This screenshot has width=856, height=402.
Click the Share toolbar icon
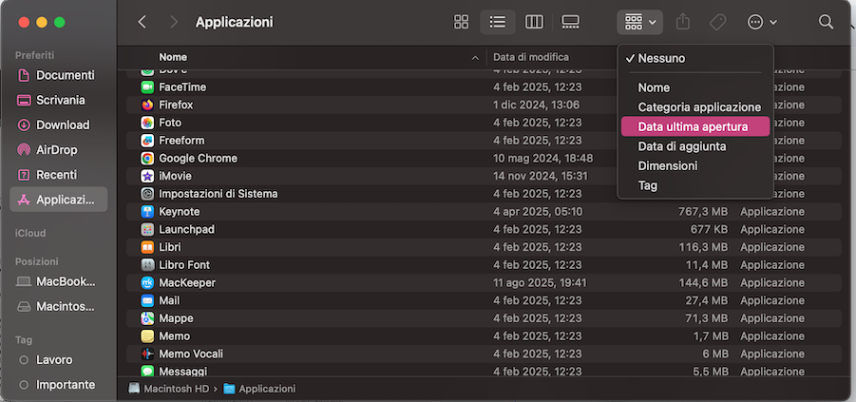tap(682, 22)
